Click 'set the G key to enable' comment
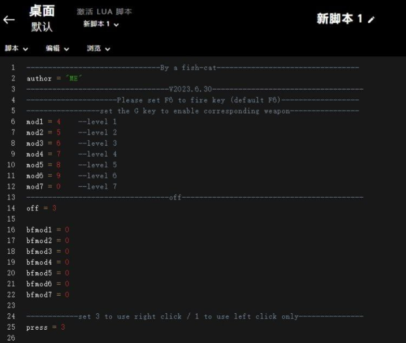The height and width of the screenshot is (343, 406). tap(193, 111)
